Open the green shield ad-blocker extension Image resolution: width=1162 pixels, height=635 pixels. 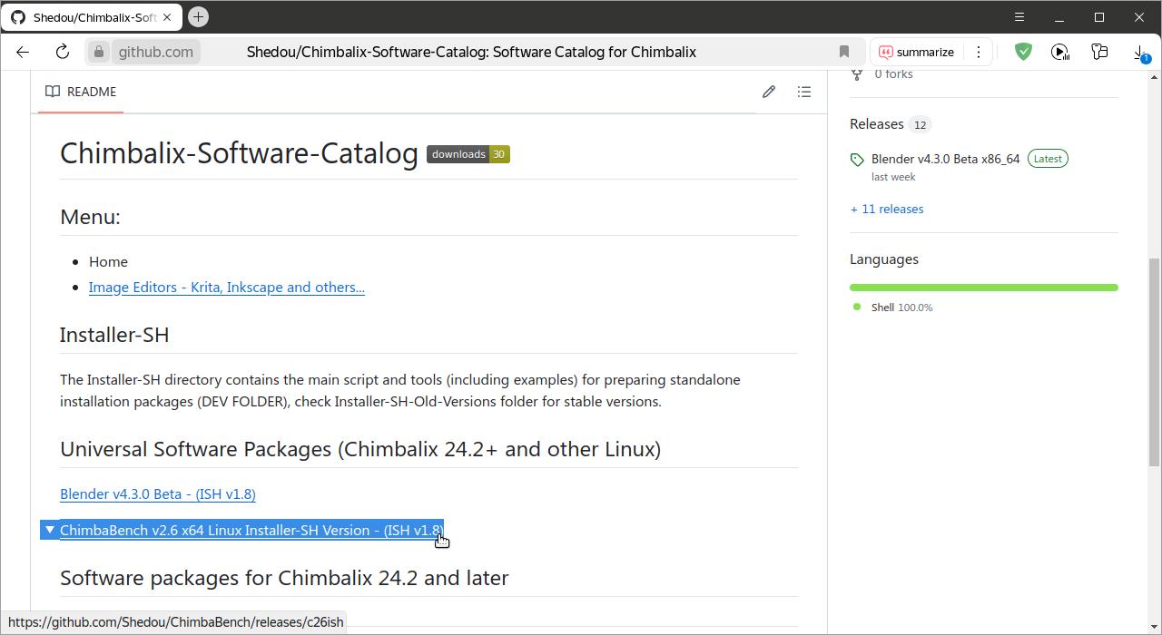pyautogui.click(x=1023, y=52)
